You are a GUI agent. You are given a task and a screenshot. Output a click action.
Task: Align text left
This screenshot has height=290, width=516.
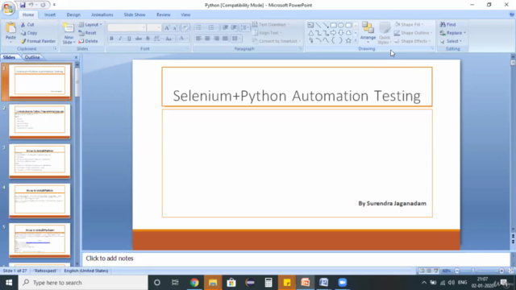[x=198, y=39]
